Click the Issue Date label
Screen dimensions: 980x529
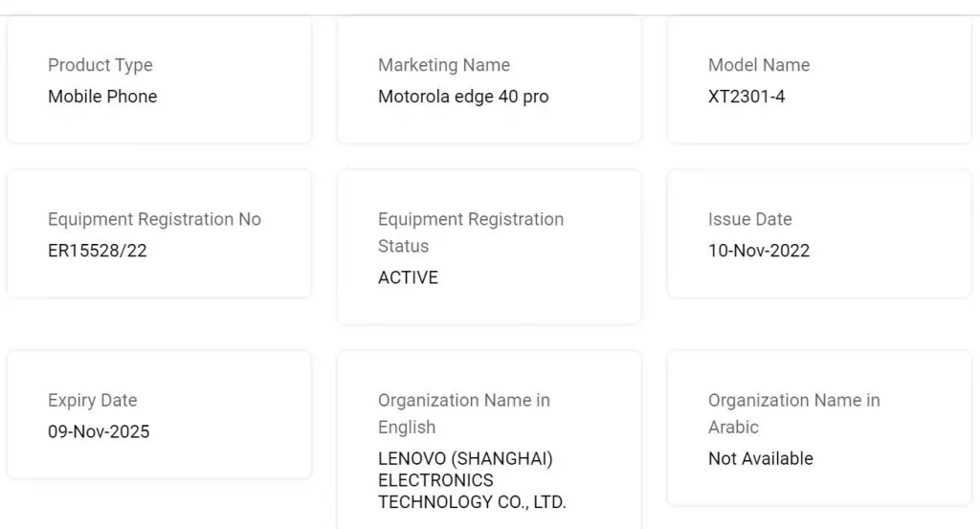coord(750,219)
